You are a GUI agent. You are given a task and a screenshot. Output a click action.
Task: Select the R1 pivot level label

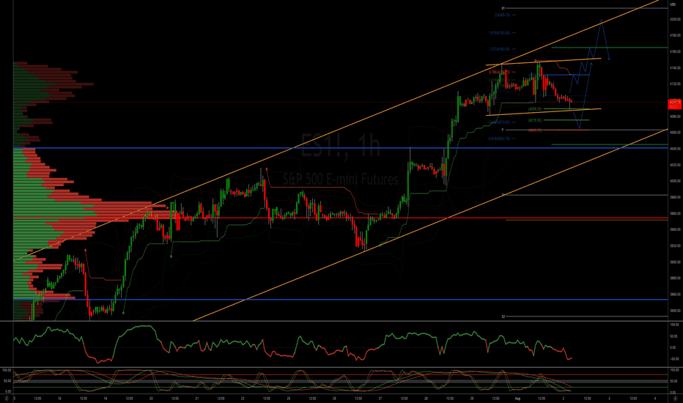[x=503, y=8]
